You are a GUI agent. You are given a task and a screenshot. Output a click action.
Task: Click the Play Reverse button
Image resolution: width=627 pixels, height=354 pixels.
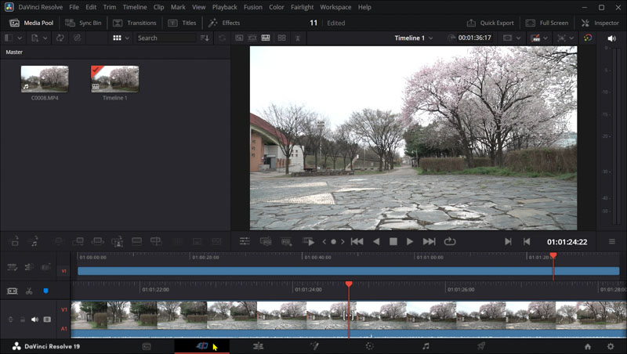376,241
